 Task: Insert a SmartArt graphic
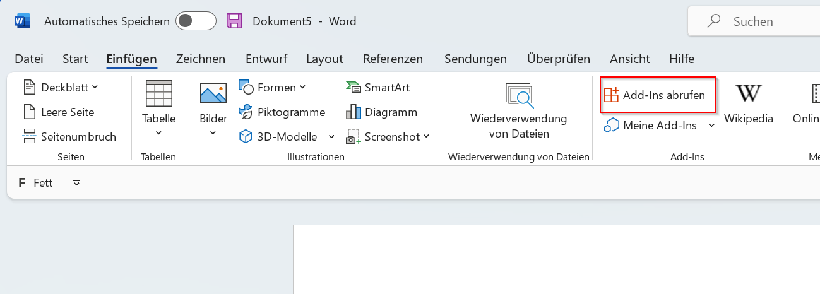click(378, 87)
